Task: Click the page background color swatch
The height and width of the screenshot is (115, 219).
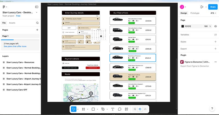Action: coord(183,26)
